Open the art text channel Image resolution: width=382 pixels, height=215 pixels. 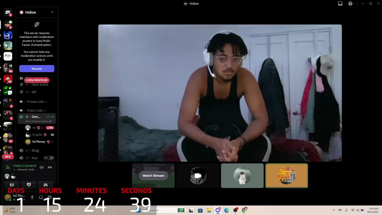[37, 92]
